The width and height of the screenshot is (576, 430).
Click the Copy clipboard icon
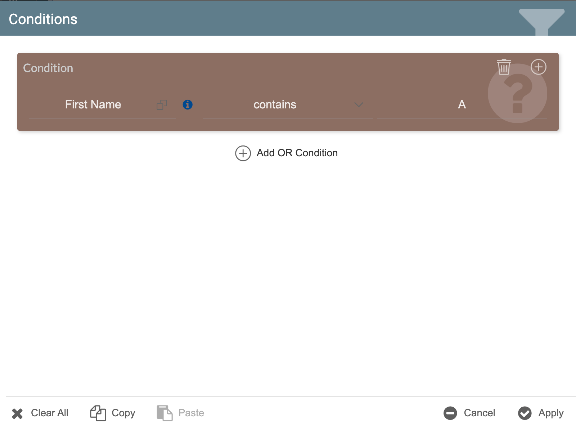98,413
